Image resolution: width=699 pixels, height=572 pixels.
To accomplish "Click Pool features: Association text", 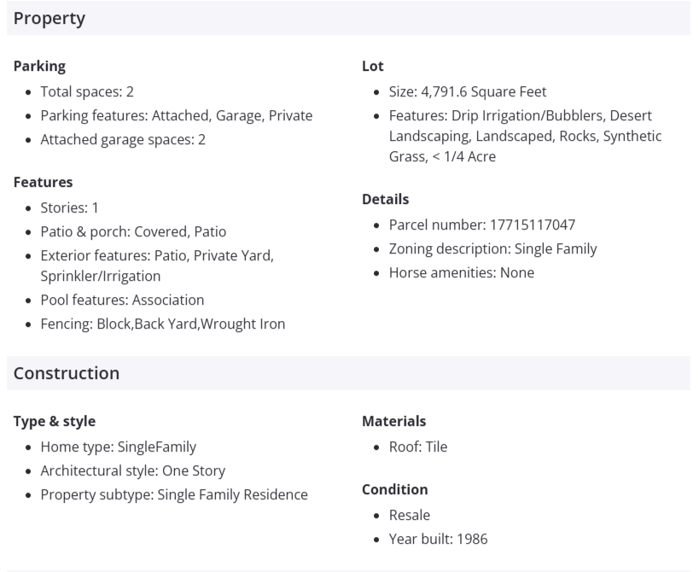I will coord(122,300).
